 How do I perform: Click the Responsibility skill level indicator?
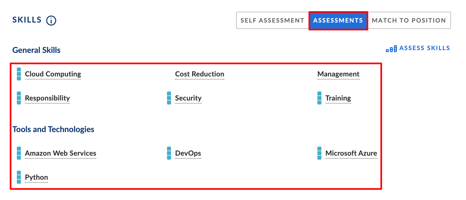click(19, 98)
